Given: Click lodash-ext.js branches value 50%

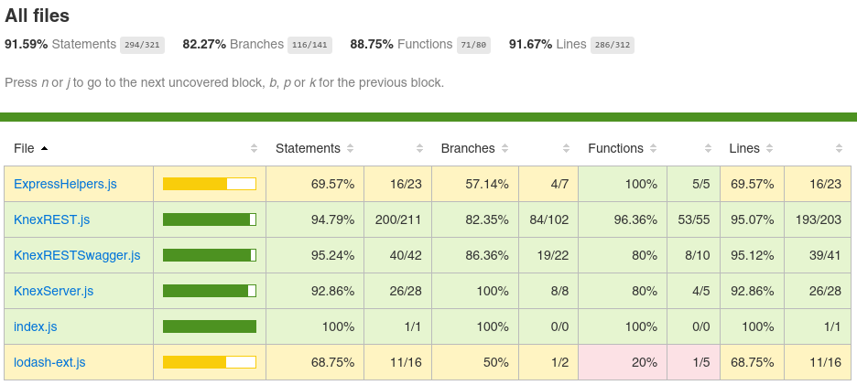Looking at the screenshot, I should [497, 362].
